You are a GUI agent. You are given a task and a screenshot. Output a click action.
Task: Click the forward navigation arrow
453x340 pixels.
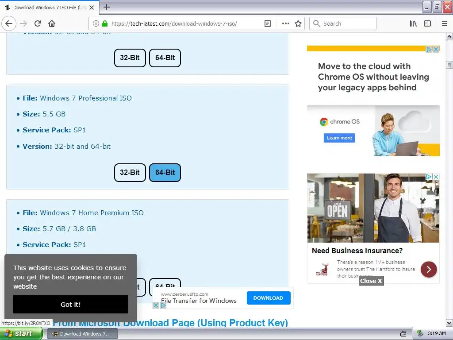pyautogui.click(x=23, y=23)
